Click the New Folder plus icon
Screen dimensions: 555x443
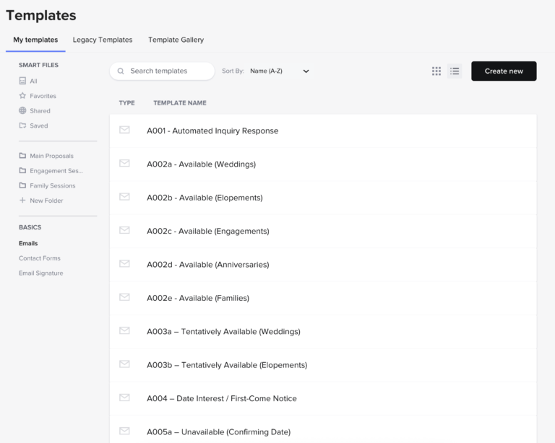tap(22, 201)
